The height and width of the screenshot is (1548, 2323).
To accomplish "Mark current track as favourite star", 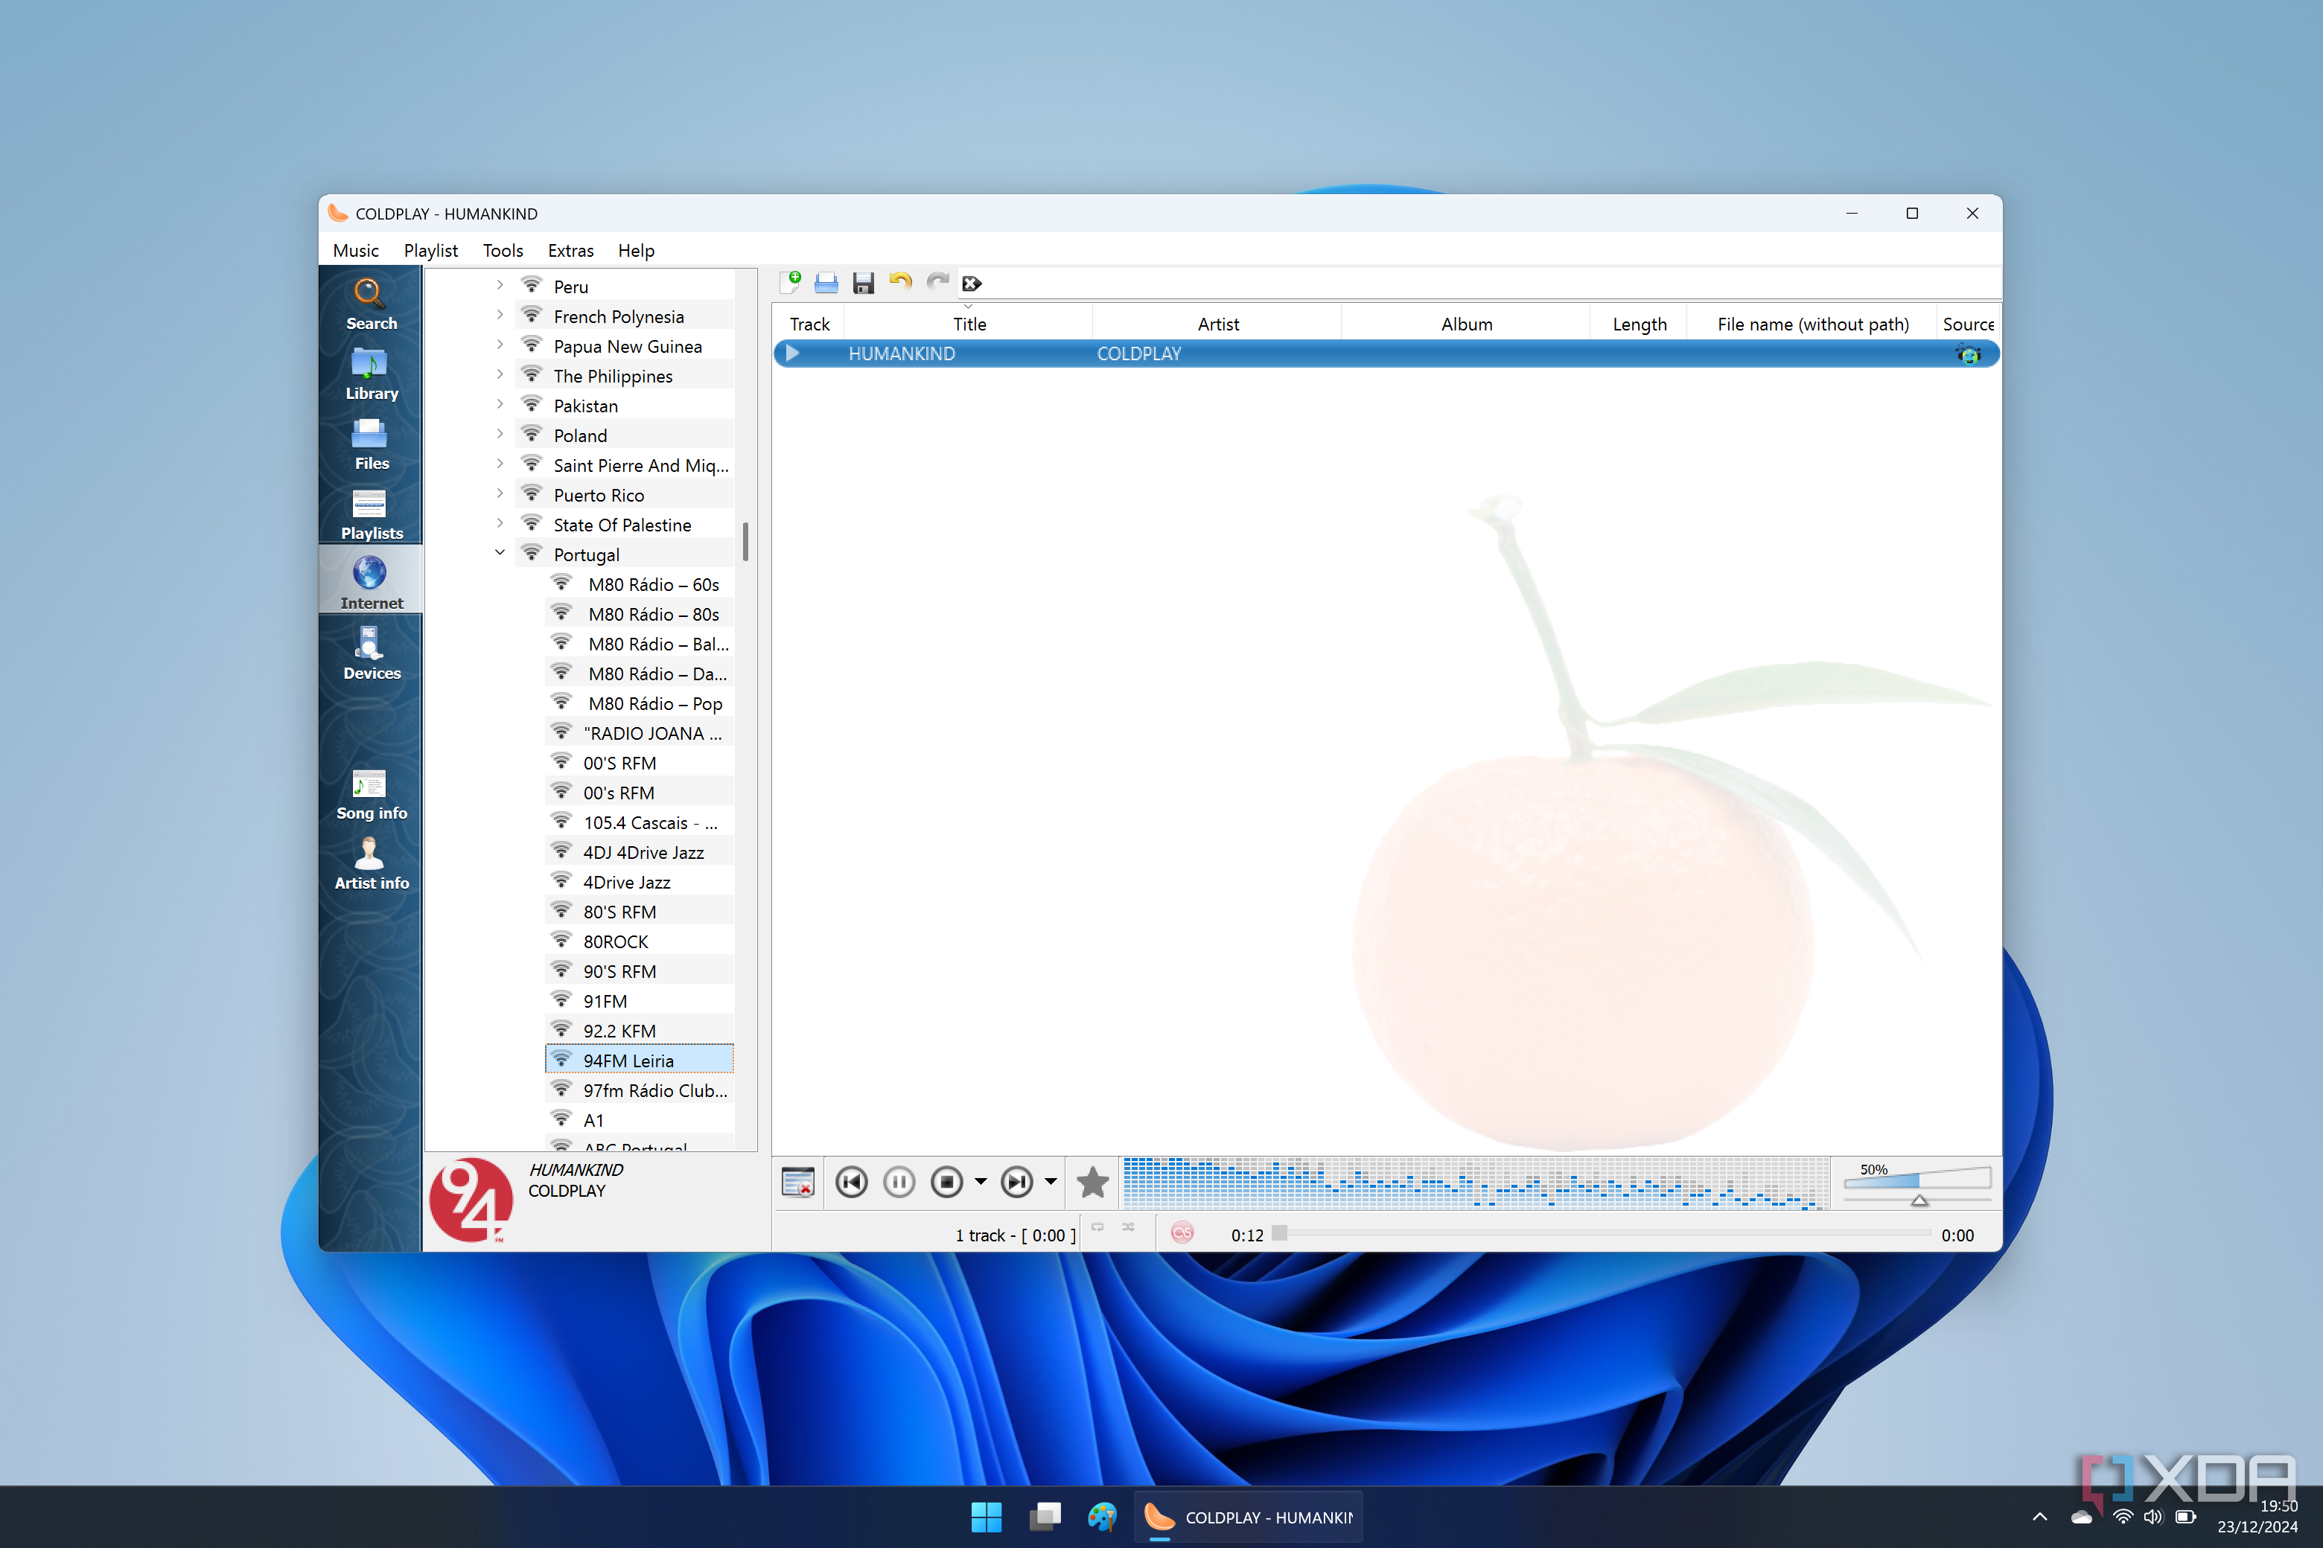I will point(1092,1182).
